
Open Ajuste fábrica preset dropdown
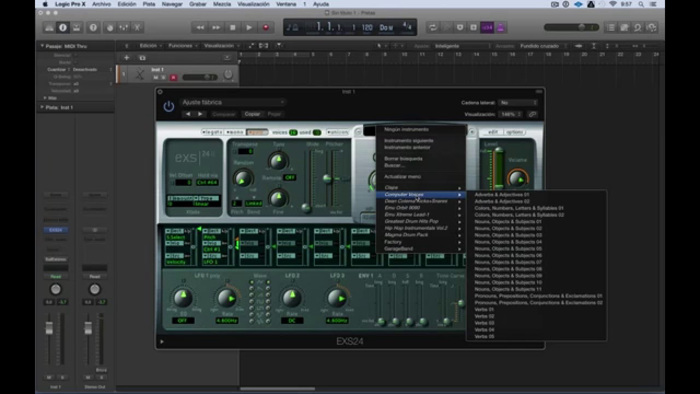pyautogui.click(x=234, y=102)
